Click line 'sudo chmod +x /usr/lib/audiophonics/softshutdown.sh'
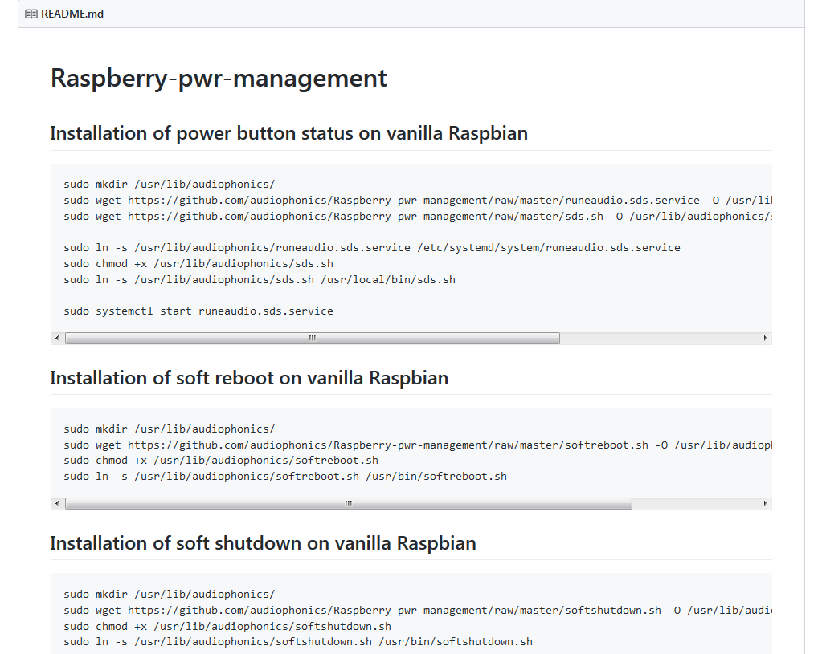 coord(227,627)
